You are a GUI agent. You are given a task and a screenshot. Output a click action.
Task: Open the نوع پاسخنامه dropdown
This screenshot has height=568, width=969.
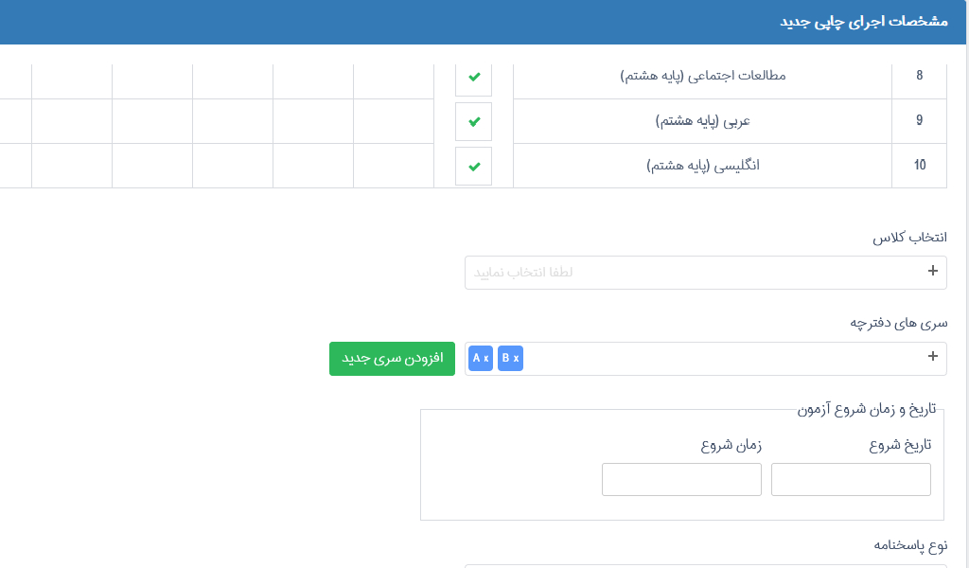coord(705,564)
